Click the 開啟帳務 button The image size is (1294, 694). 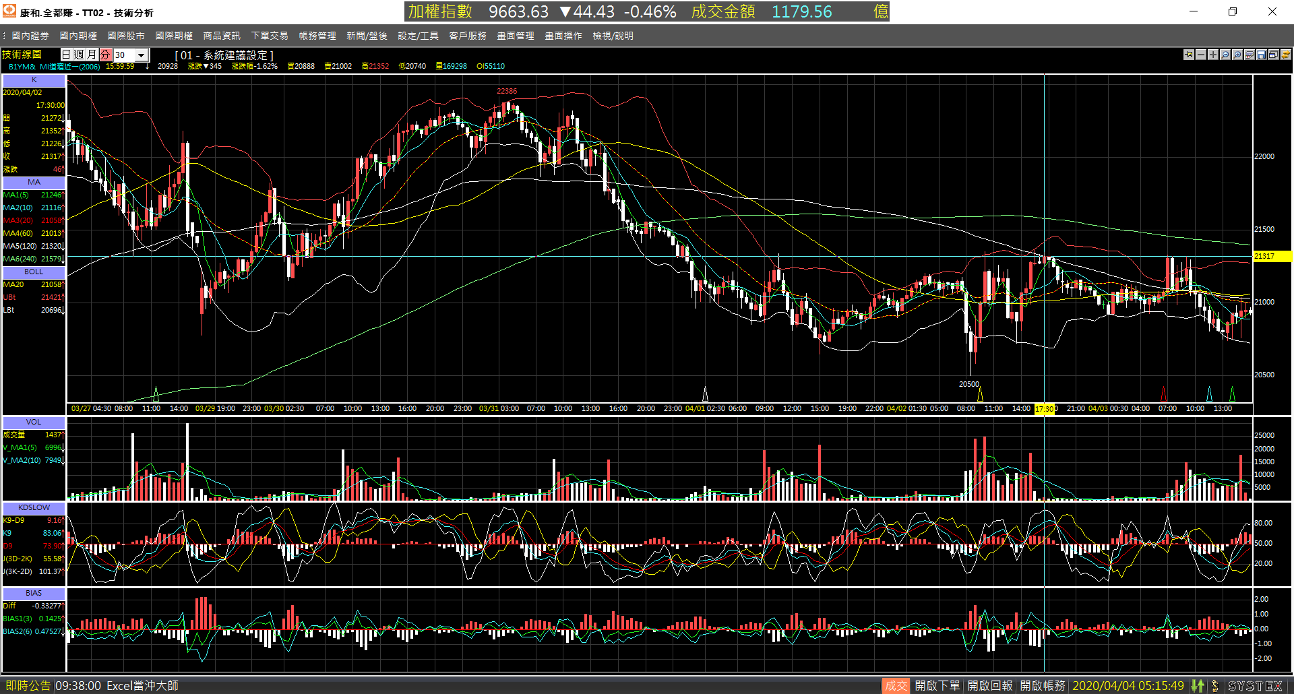click(1043, 686)
